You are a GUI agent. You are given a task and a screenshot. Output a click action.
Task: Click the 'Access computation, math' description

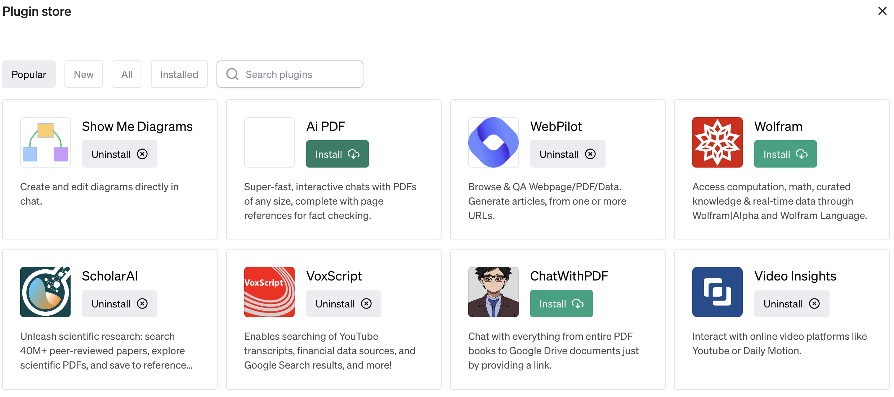[779, 201]
